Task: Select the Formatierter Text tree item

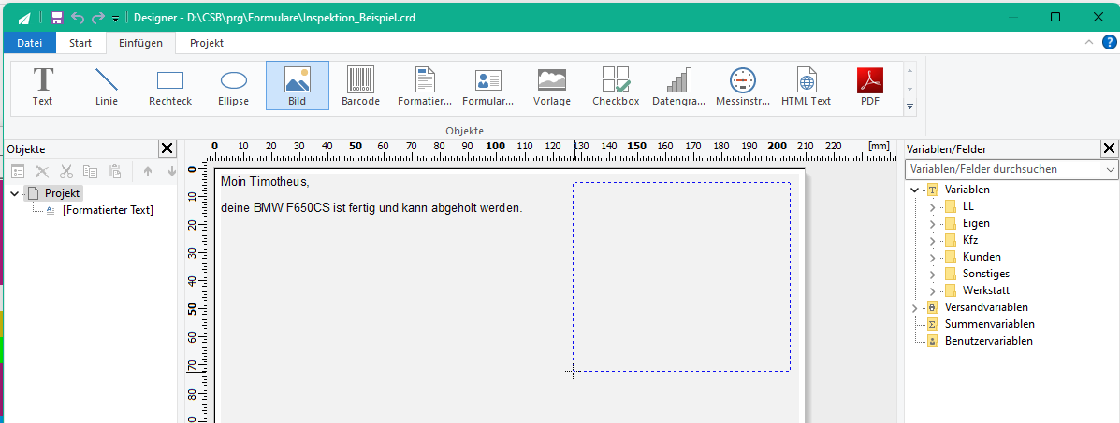Action: point(108,210)
